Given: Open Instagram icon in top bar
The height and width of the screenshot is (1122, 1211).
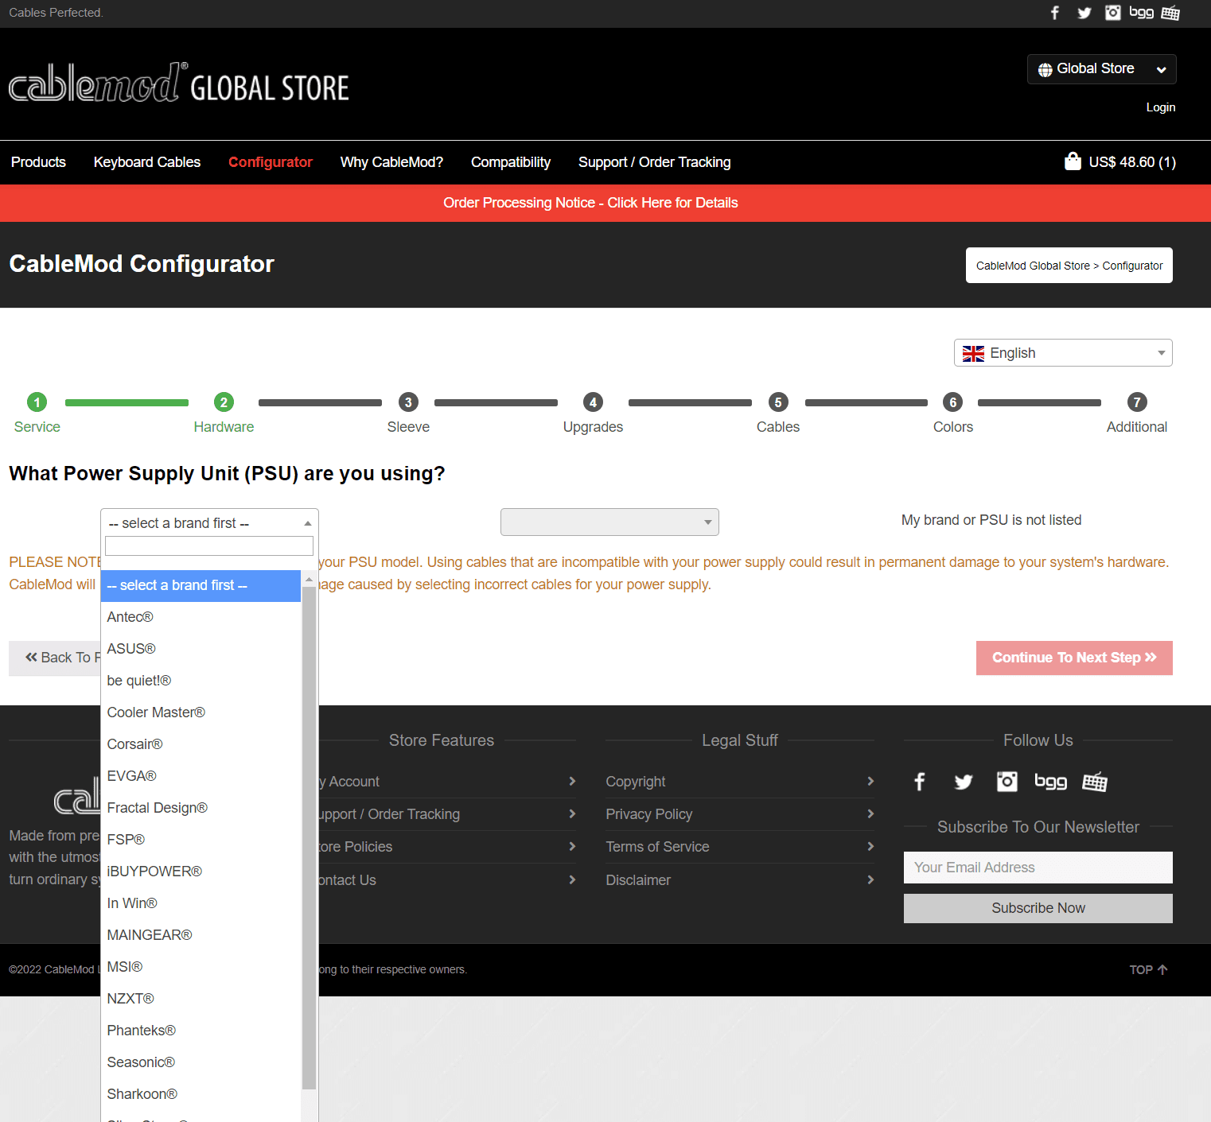Looking at the screenshot, I should pos(1113,13).
